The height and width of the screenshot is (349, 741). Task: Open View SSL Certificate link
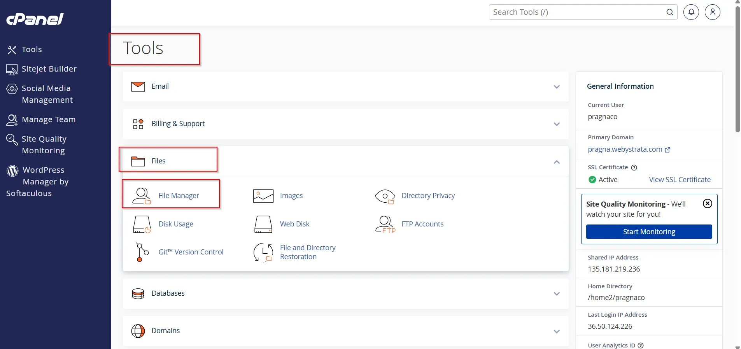click(680, 180)
